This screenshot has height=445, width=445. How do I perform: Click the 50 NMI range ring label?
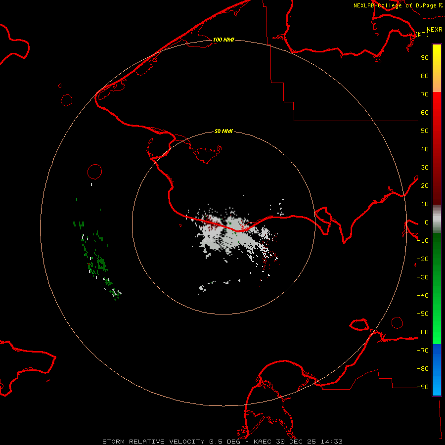click(223, 131)
